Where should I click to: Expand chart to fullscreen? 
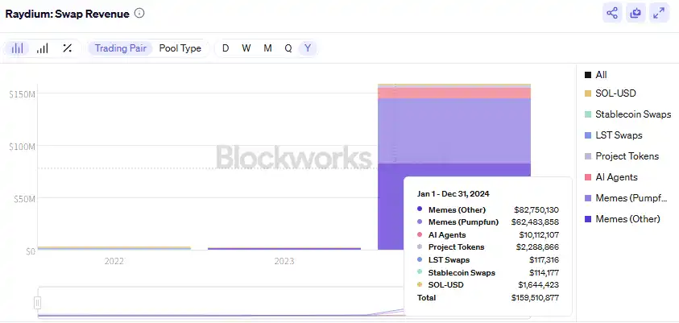point(660,13)
